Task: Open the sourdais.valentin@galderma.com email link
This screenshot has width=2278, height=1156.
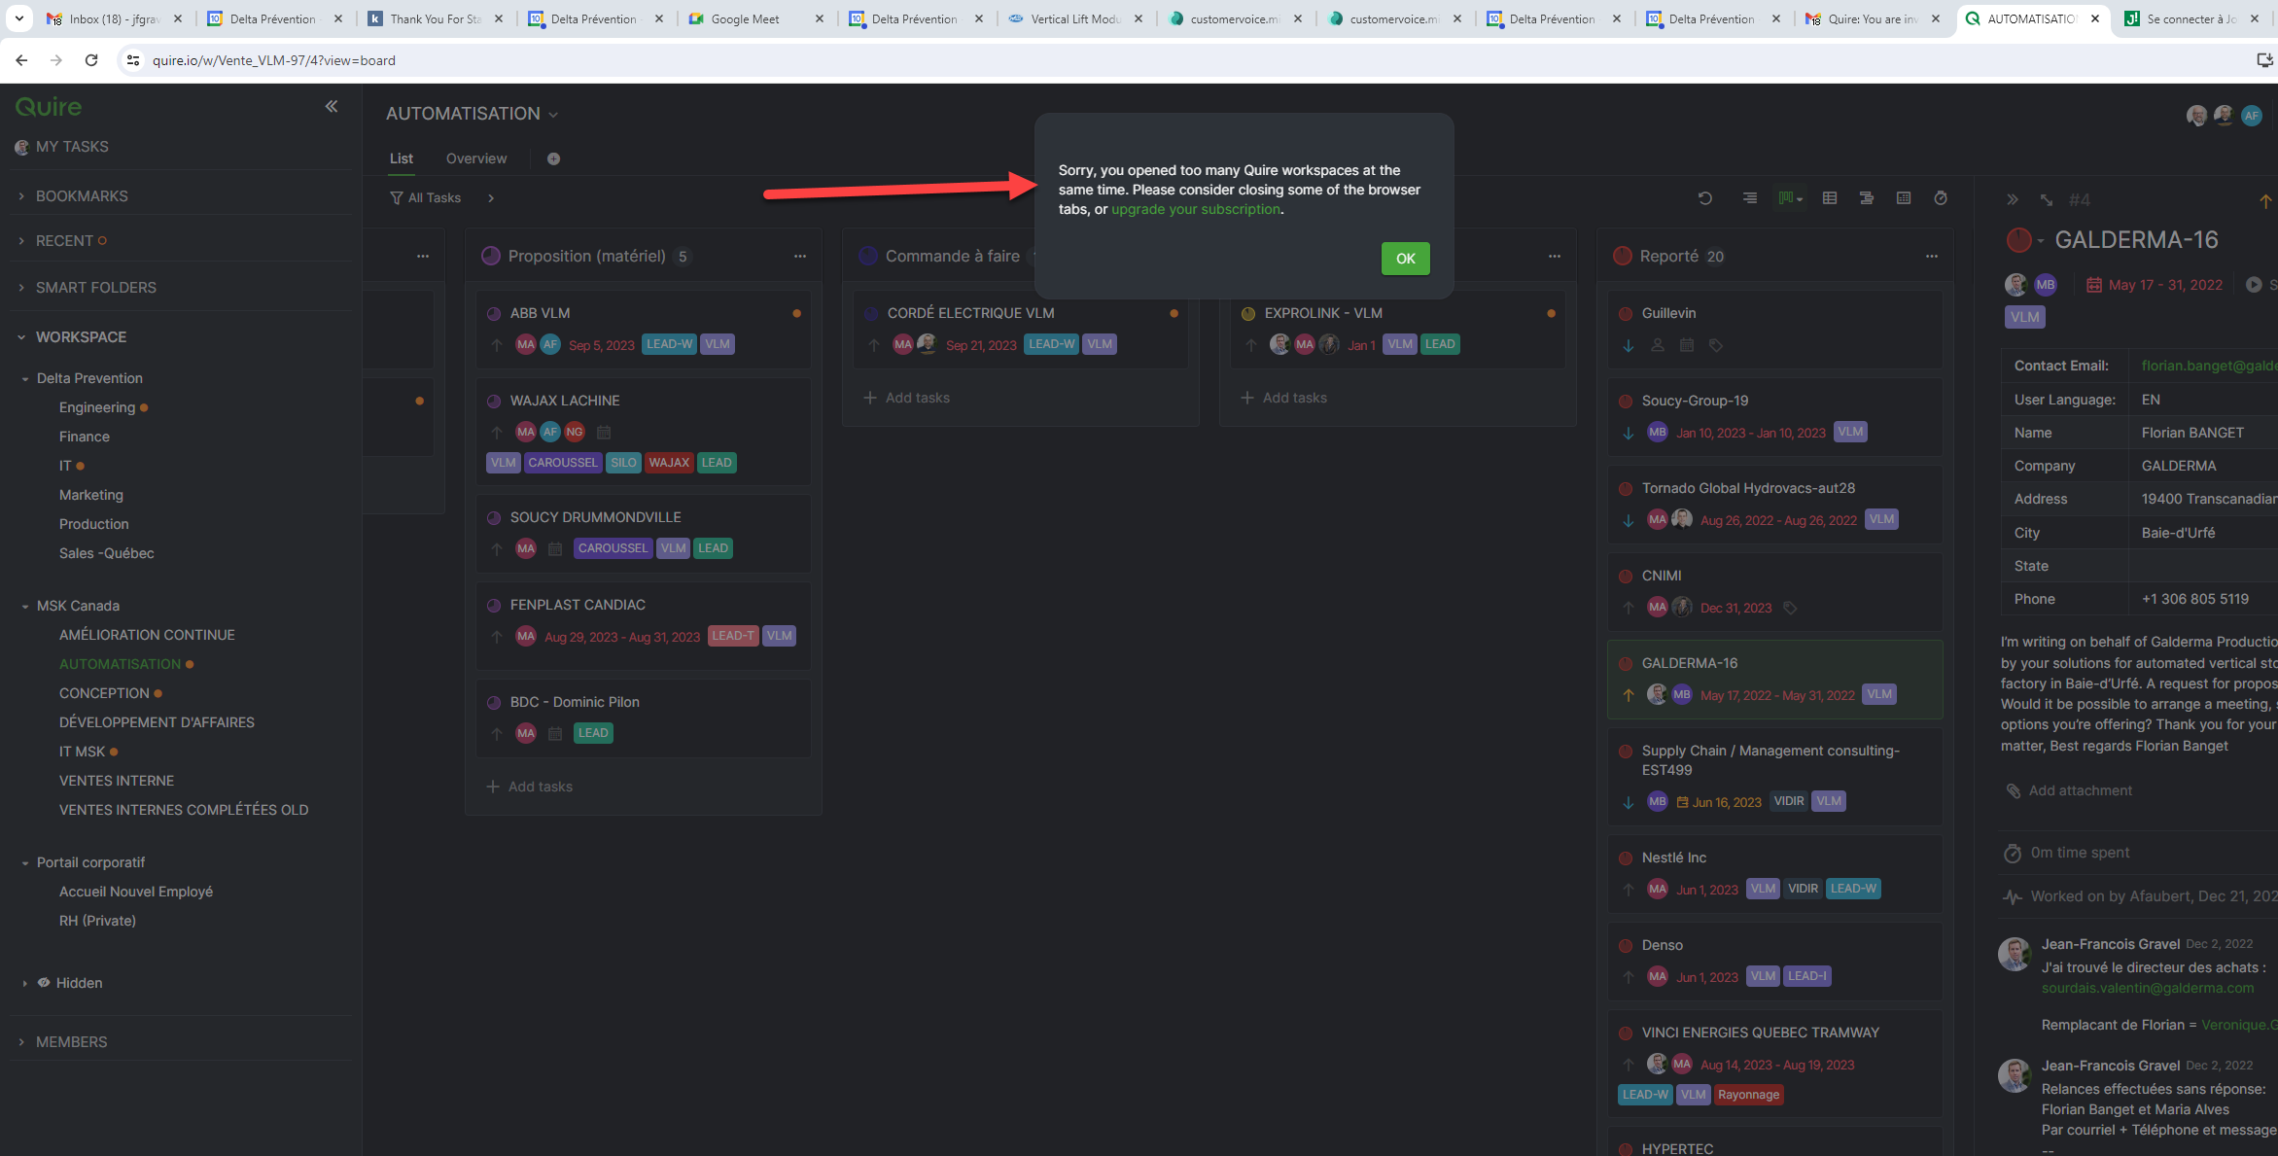Action: click(x=2148, y=988)
